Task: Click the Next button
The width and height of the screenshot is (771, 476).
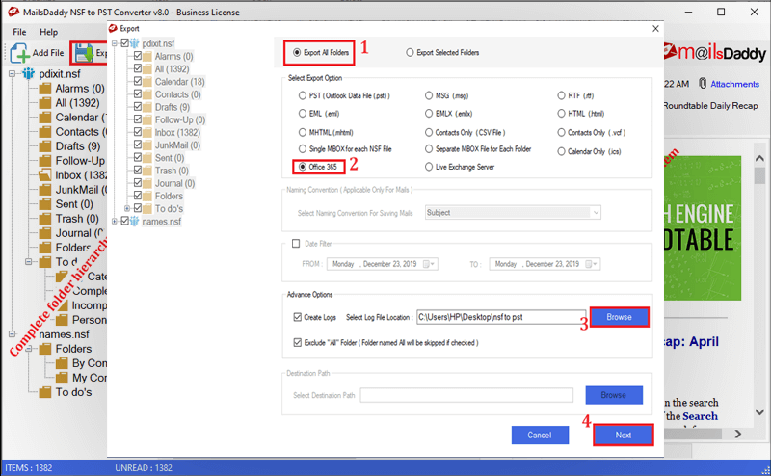Action: (x=623, y=436)
